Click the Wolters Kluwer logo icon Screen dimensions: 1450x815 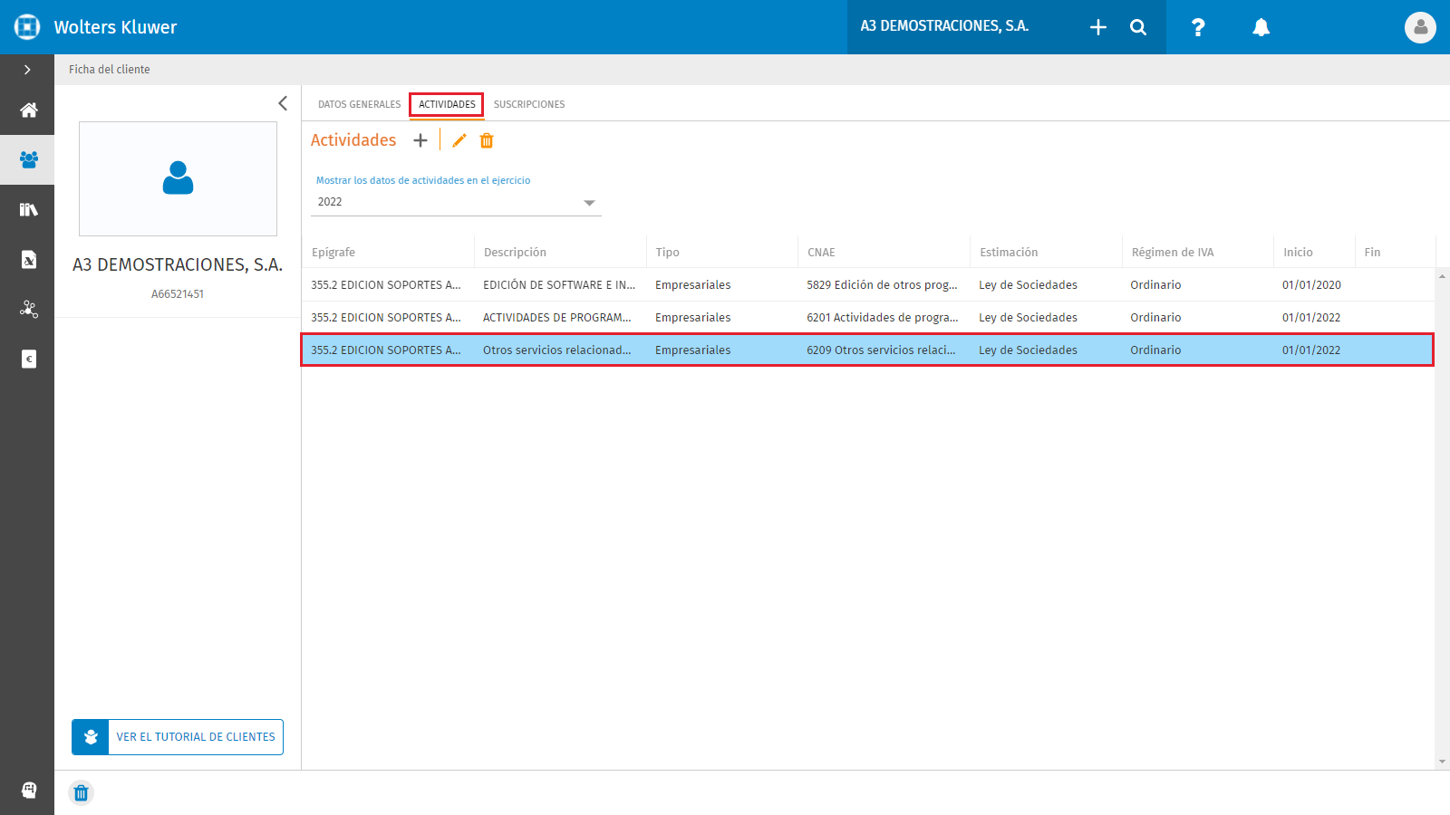click(27, 27)
